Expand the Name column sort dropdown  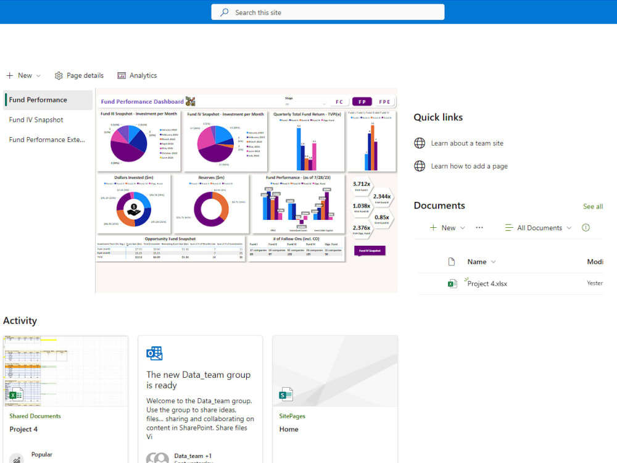(481, 261)
